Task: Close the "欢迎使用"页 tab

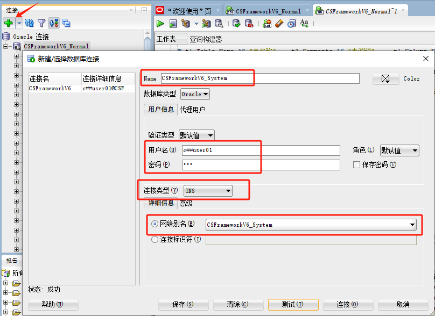Action: 218,11
